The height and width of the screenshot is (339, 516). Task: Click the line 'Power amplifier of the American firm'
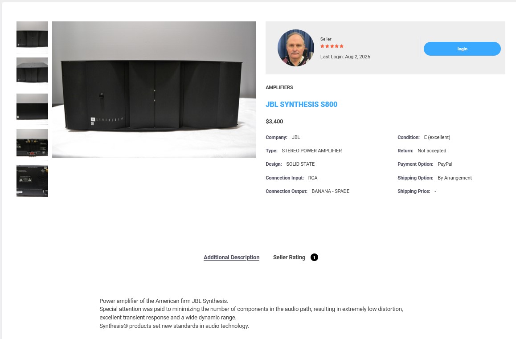pos(164,301)
